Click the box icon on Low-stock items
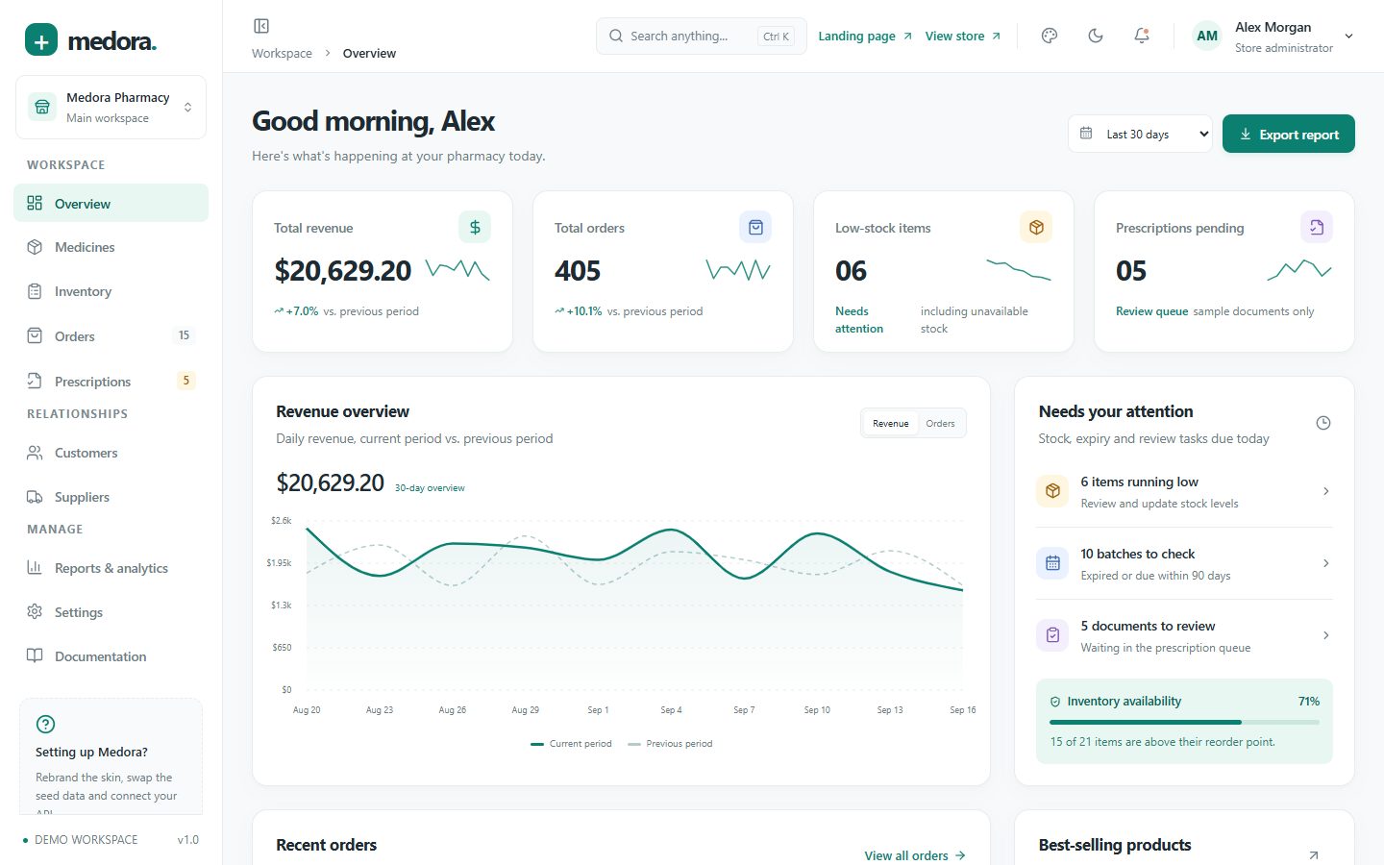Image resolution: width=1384 pixels, height=865 pixels. coord(1036,227)
